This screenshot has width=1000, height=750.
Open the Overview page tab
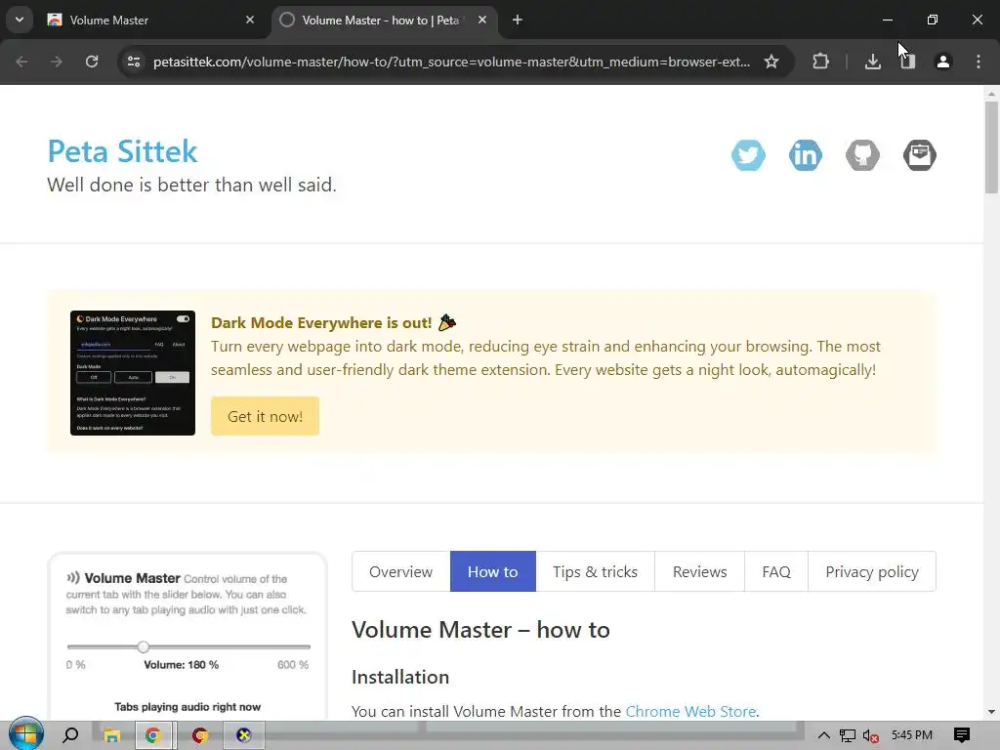(x=401, y=571)
